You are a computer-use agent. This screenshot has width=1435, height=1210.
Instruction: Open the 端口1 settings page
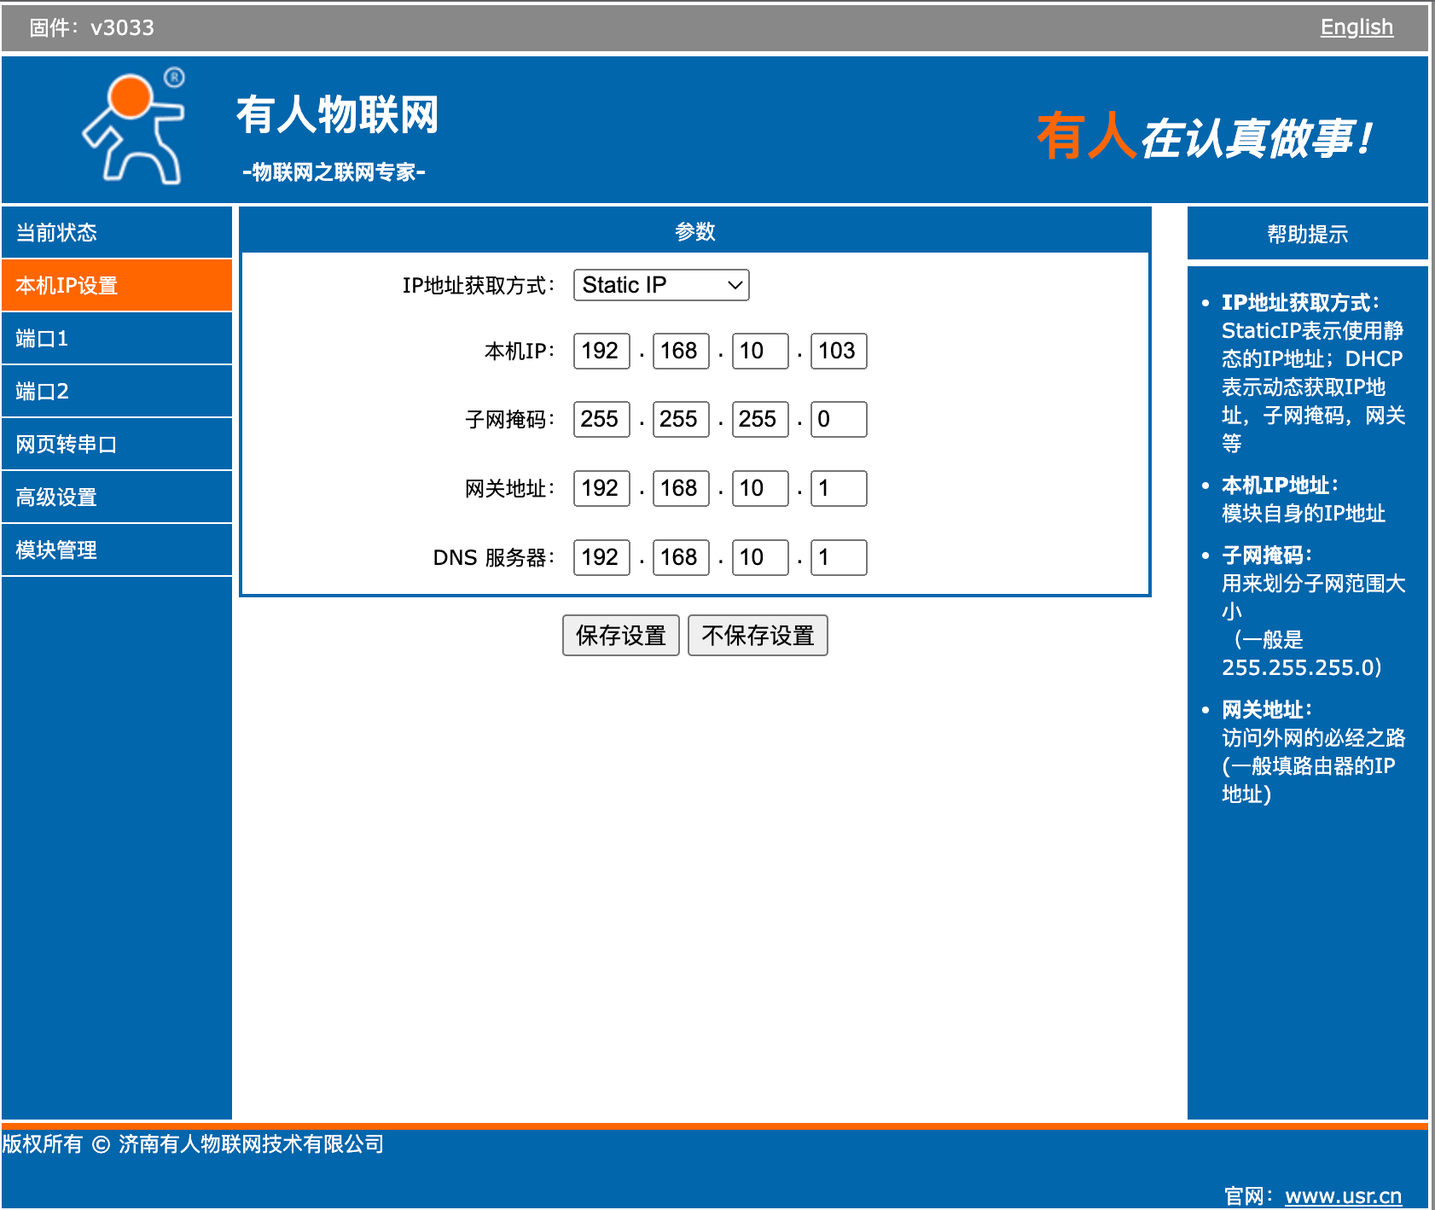117,338
